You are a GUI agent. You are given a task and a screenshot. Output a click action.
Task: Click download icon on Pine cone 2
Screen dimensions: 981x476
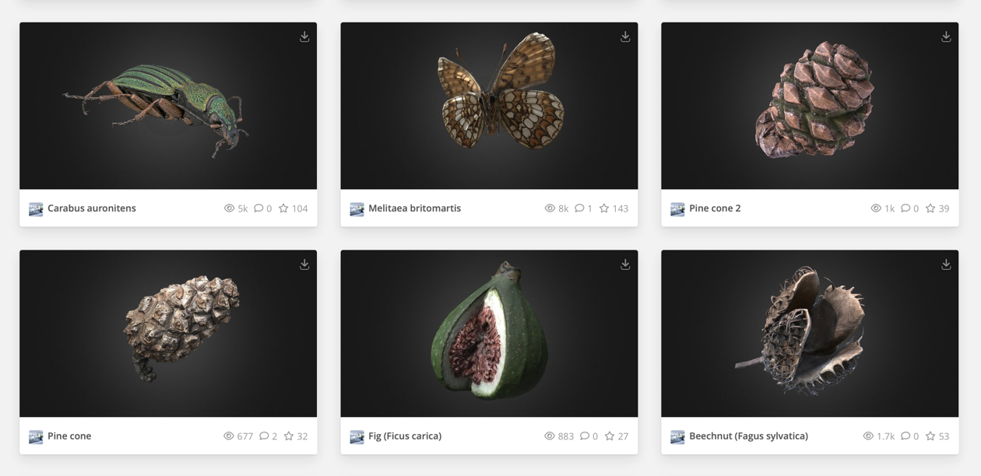[946, 37]
